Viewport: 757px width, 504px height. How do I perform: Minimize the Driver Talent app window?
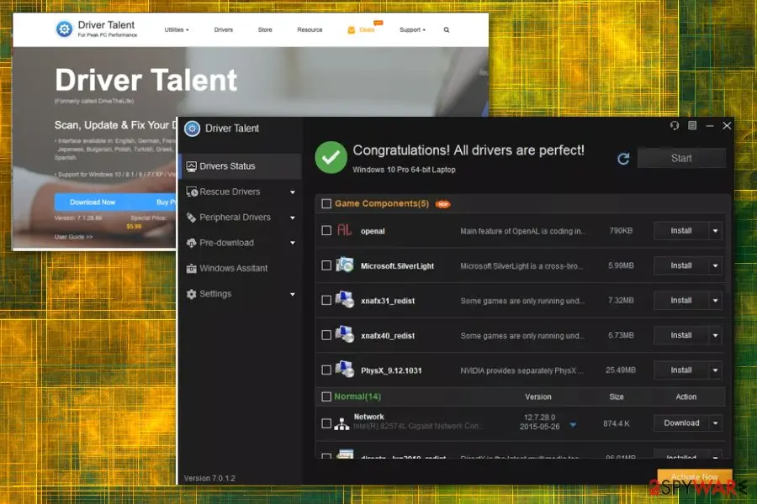(710, 126)
